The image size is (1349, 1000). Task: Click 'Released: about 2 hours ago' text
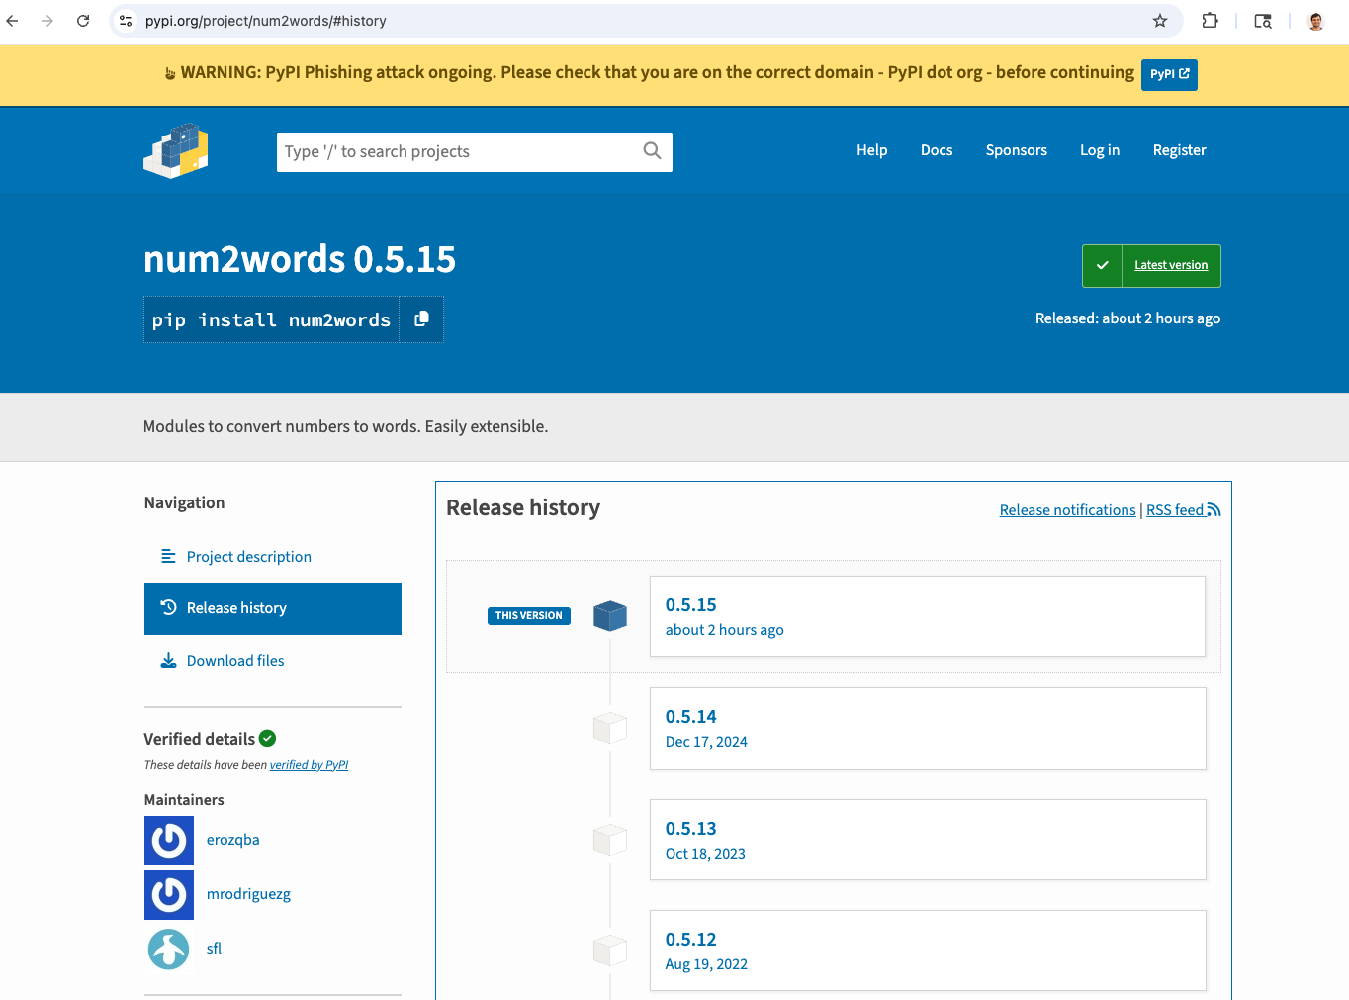(x=1127, y=318)
